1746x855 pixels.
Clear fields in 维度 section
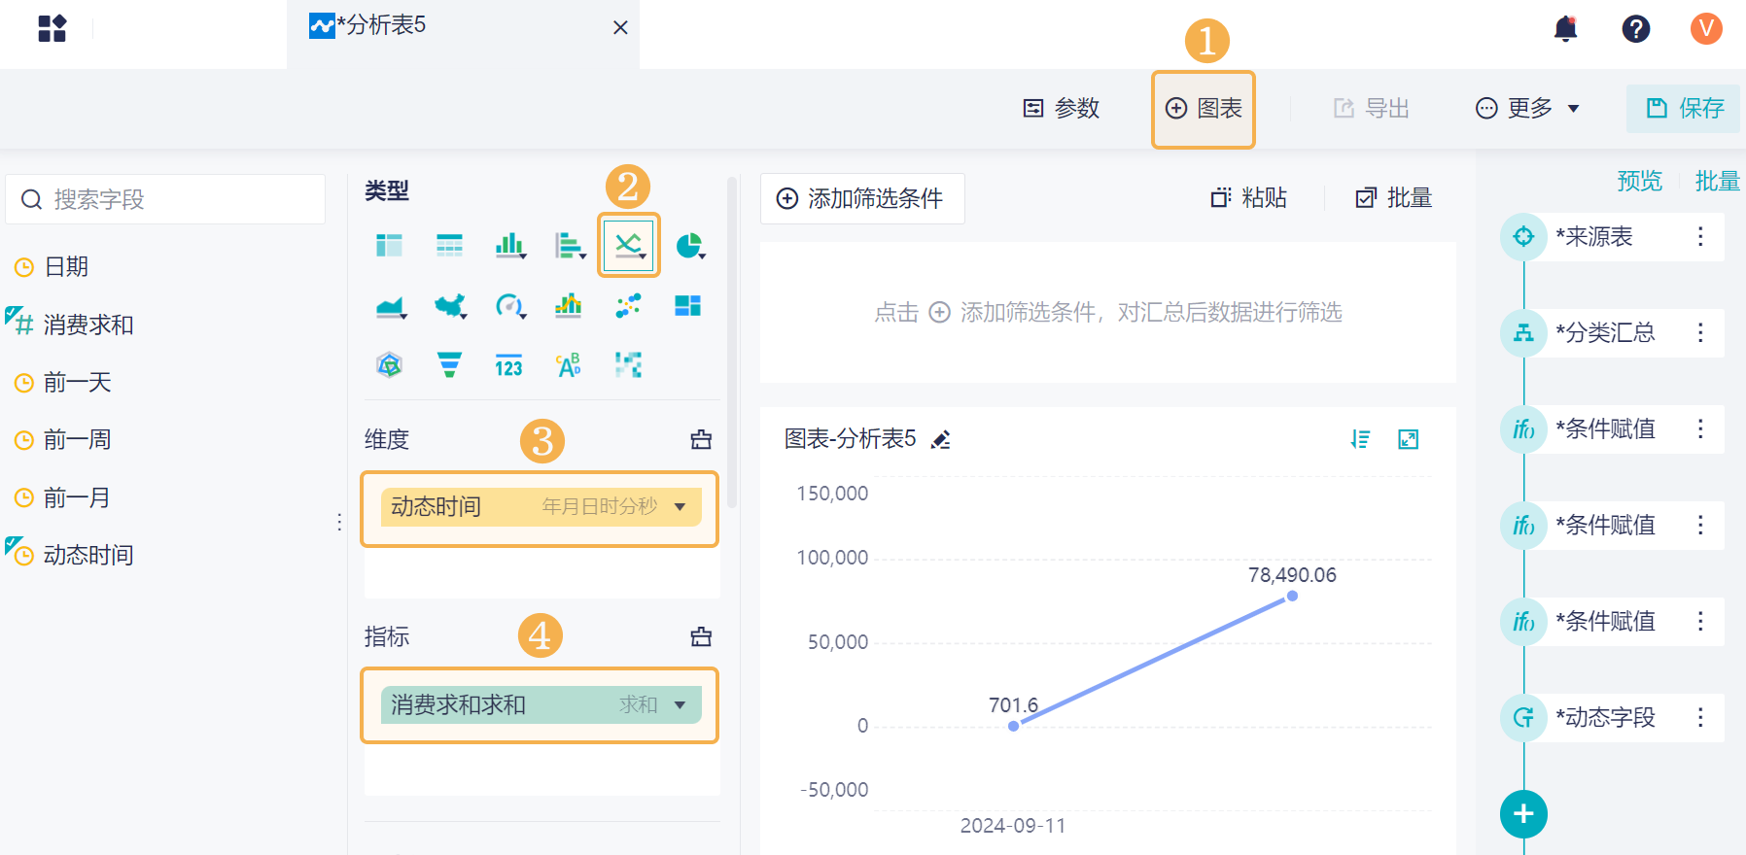point(701,439)
